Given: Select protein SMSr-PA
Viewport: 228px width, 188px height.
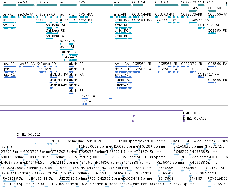Looking at the screenshot, I should click(88, 96).
